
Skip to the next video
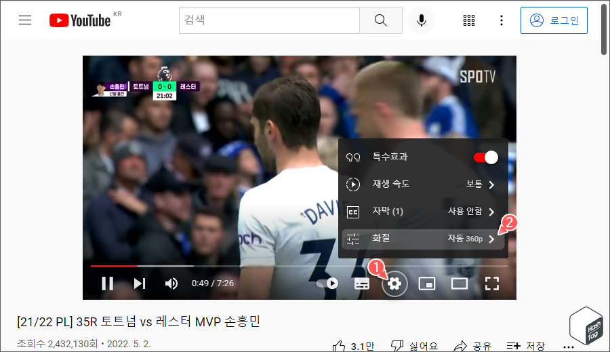coord(140,283)
